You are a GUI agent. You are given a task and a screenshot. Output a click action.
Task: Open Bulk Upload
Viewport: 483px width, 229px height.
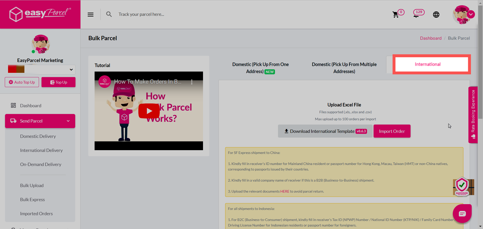tap(32, 186)
